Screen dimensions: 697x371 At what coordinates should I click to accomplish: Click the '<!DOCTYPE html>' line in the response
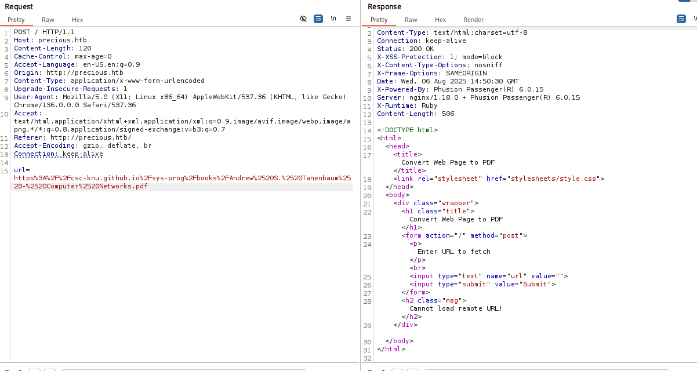[408, 130]
